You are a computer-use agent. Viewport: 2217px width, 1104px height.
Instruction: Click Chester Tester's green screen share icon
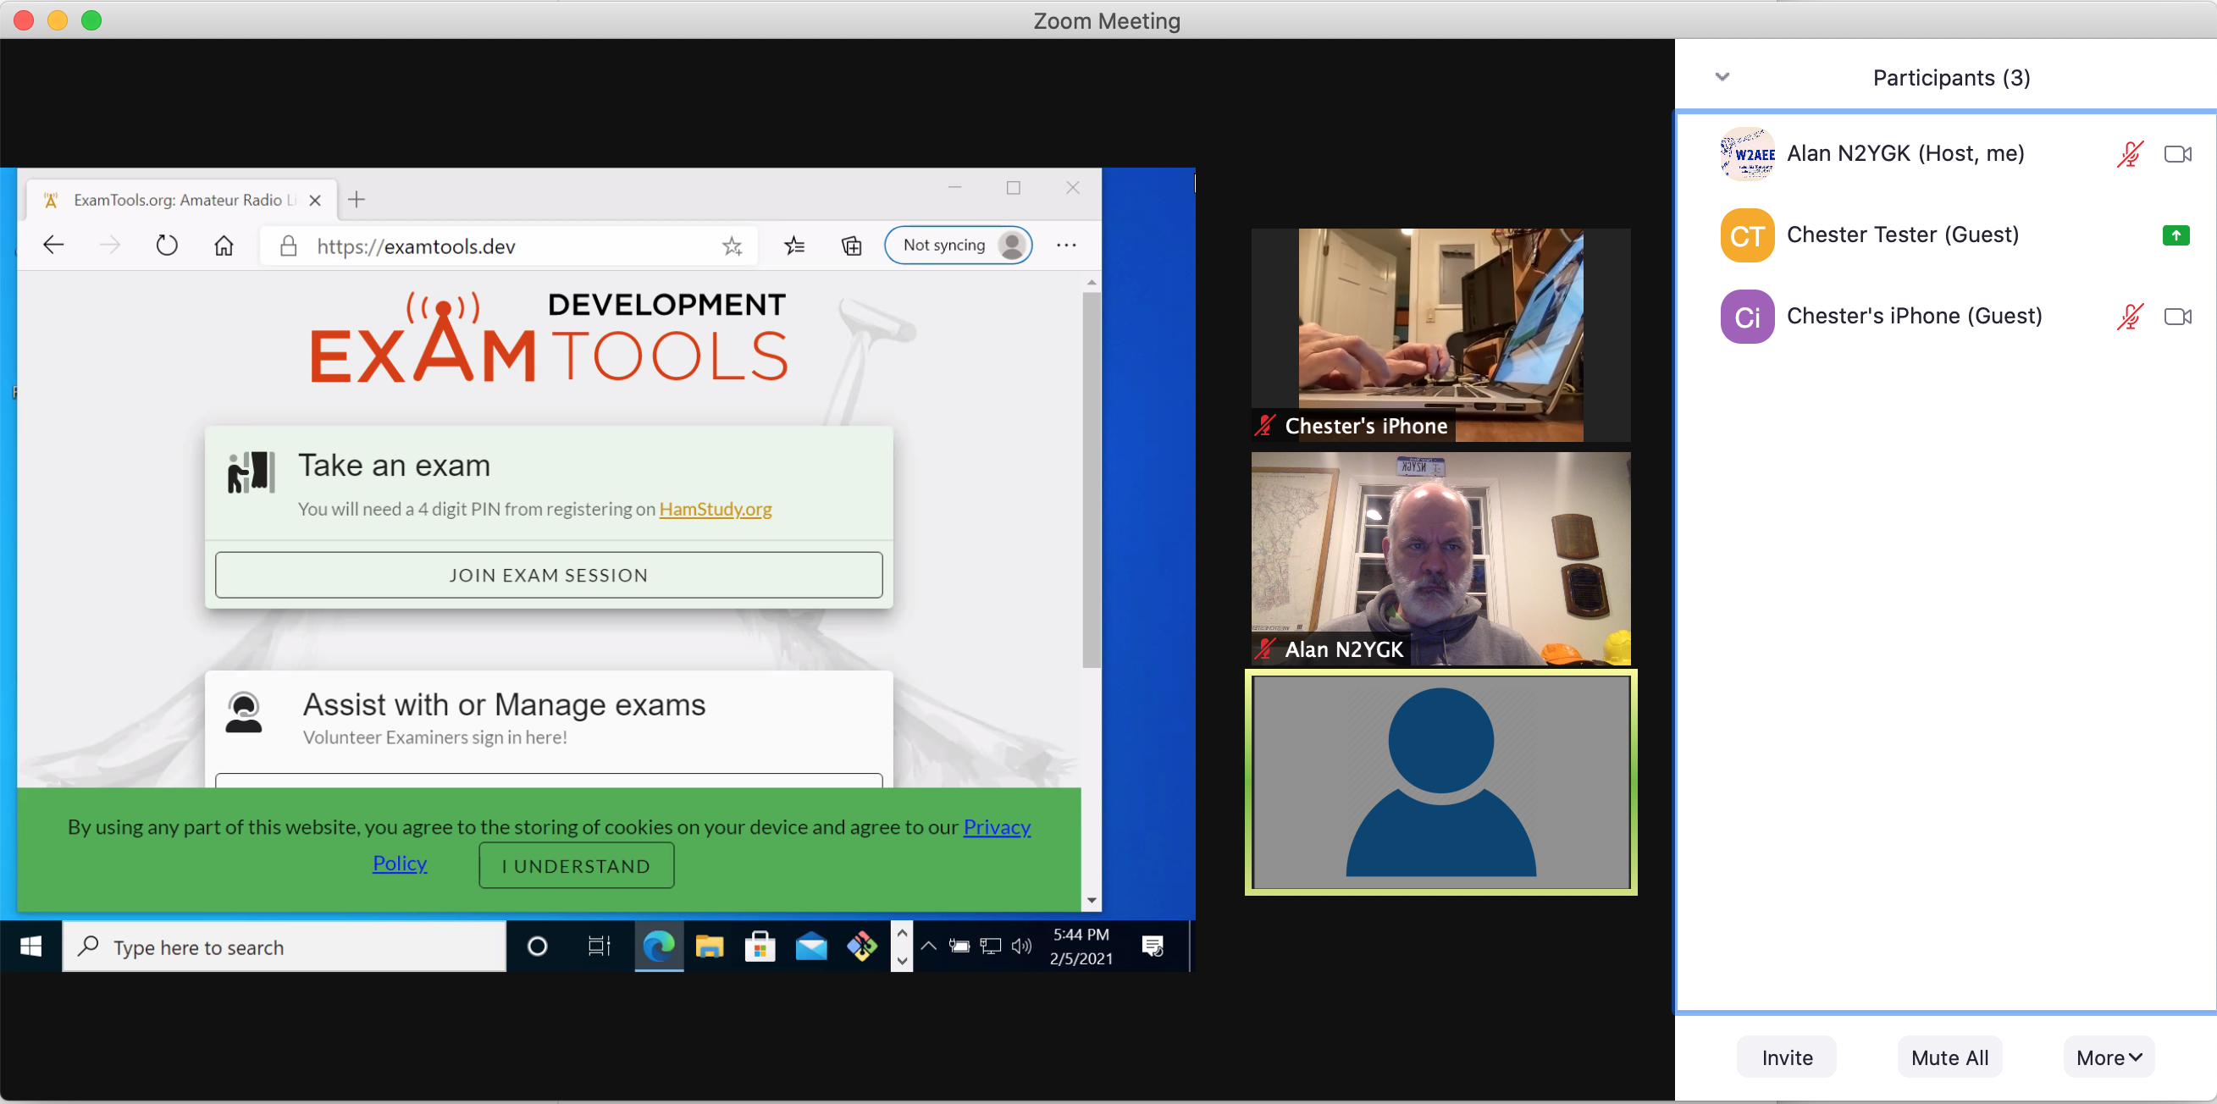(x=2175, y=235)
